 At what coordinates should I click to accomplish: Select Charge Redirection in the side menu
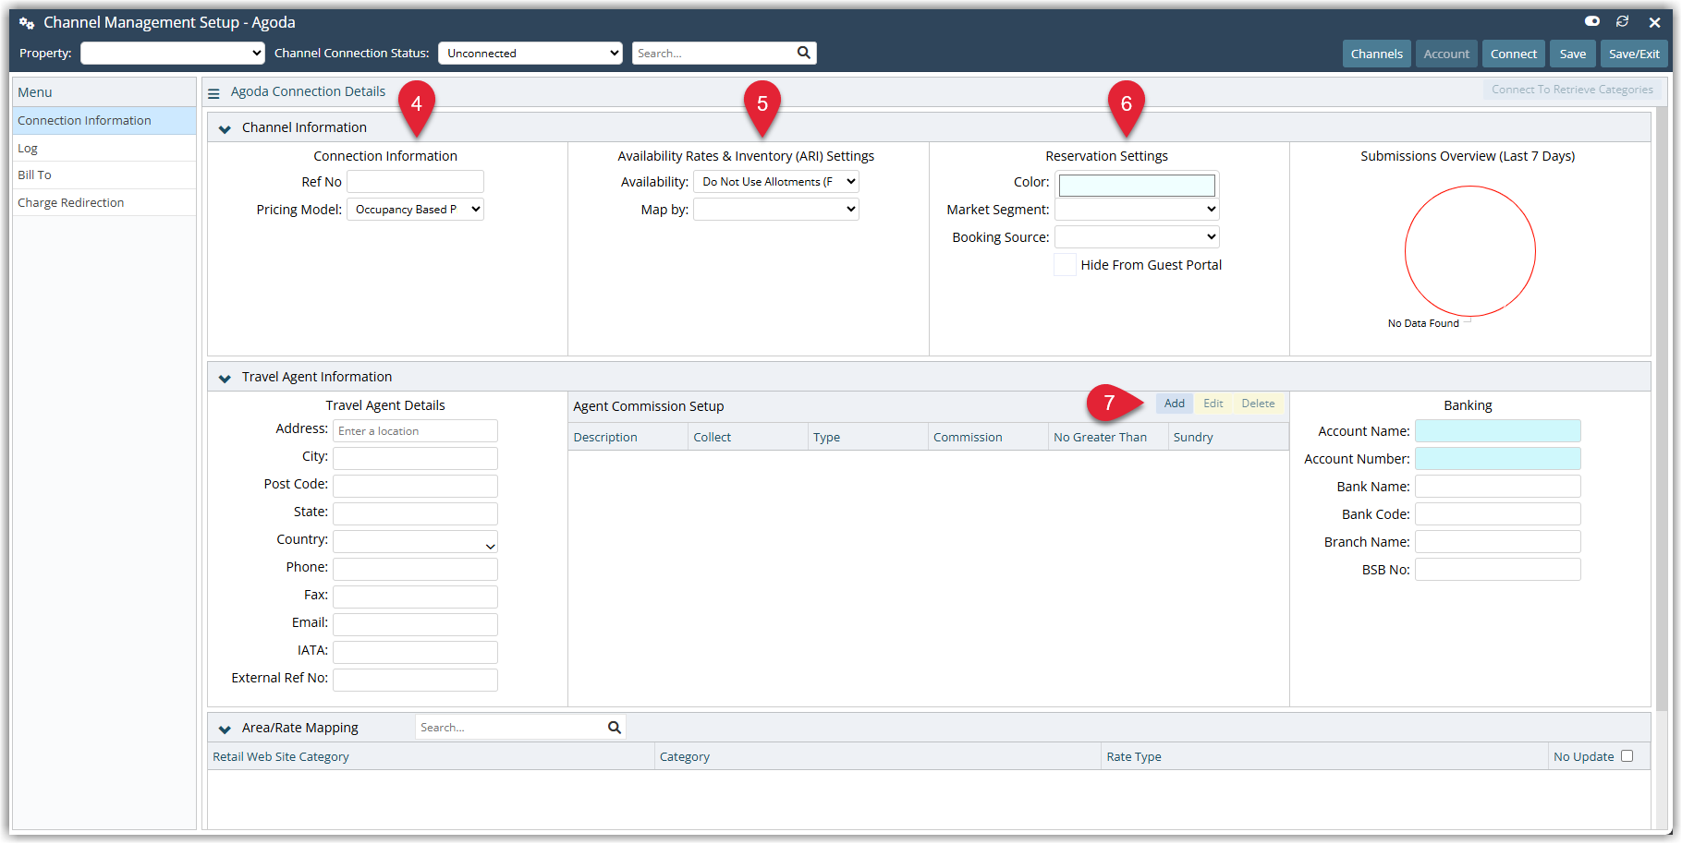tap(104, 202)
